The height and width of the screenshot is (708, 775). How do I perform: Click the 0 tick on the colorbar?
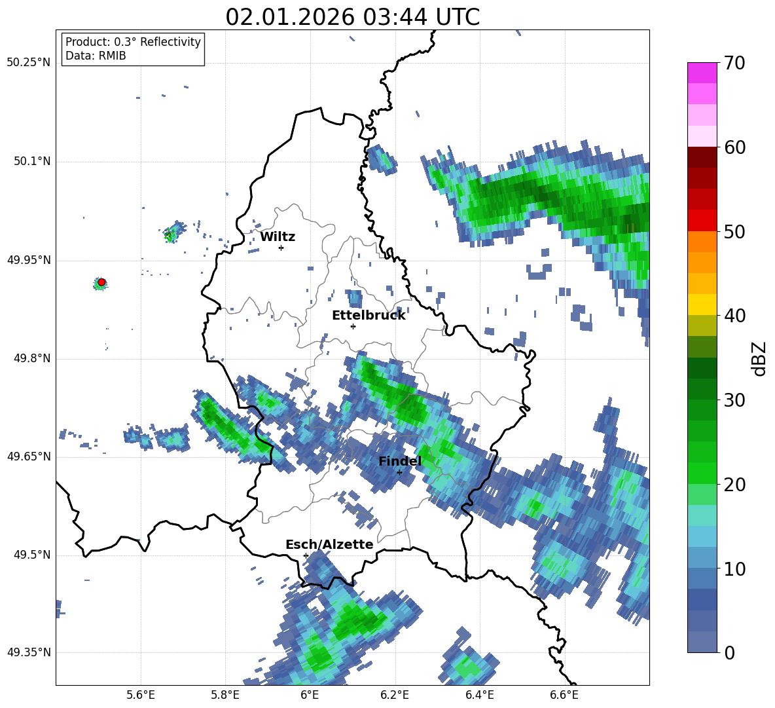tap(730, 652)
